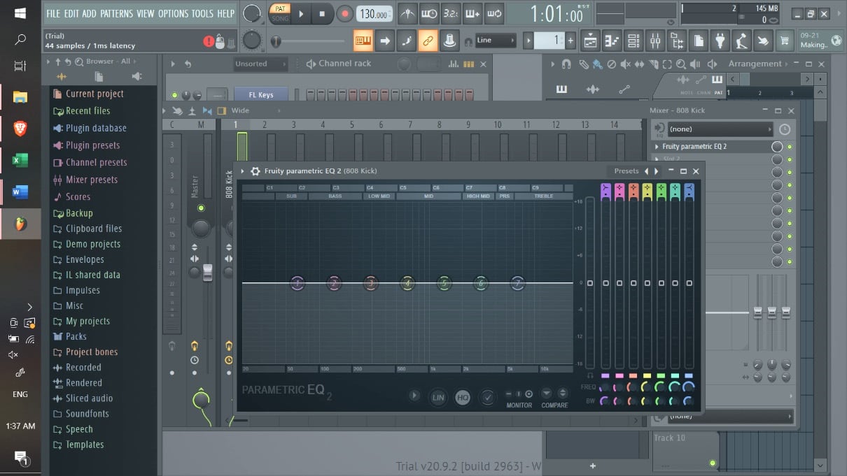Click the blue band 7 type selector

(689, 192)
